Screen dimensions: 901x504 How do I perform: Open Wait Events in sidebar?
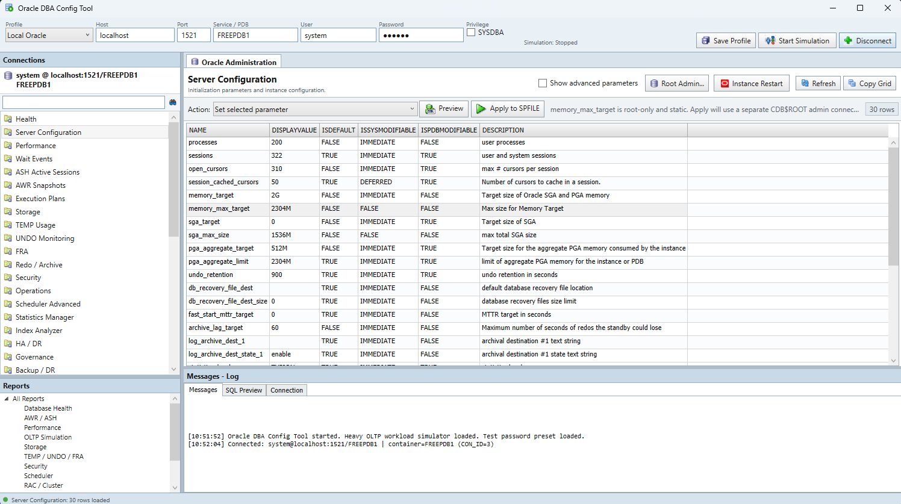[x=34, y=159]
